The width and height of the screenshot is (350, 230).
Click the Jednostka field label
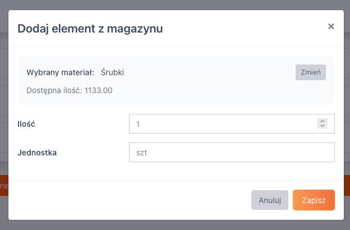click(x=37, y=152)
